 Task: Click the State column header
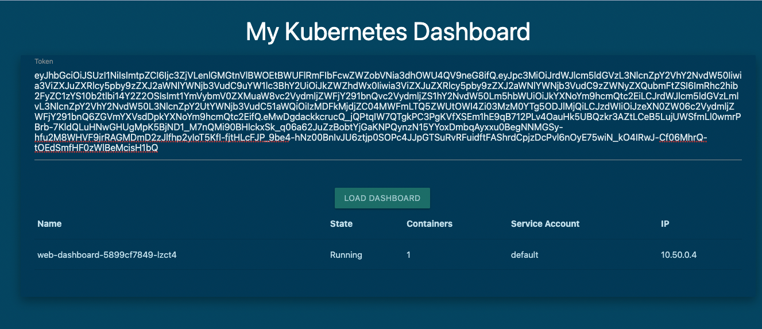[x=341, y=223]
